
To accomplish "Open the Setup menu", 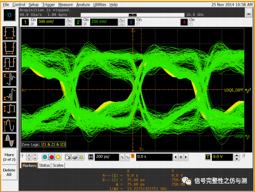I will click(x=34, y=5).
